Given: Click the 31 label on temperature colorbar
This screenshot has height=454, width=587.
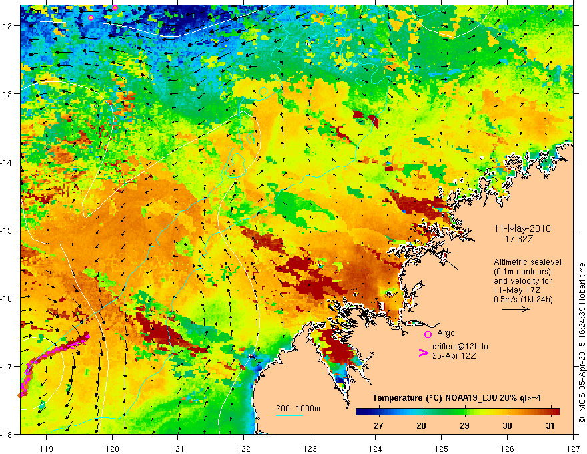Looking at the screenshot, I should (x=550, y=425).
